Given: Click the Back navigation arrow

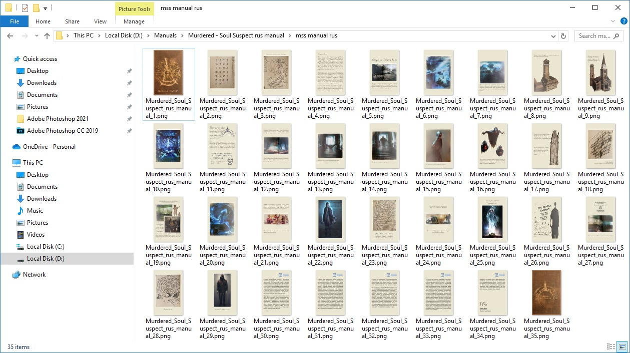Looking at the screenshot, I should coord(10,36).
